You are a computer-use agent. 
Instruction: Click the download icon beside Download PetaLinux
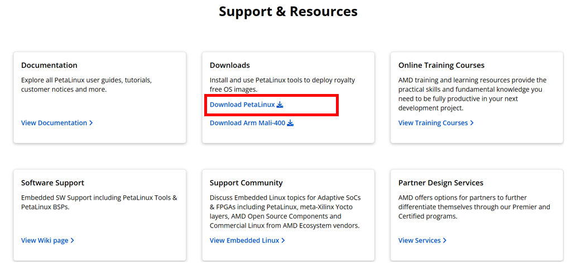[x=280, y=105]
